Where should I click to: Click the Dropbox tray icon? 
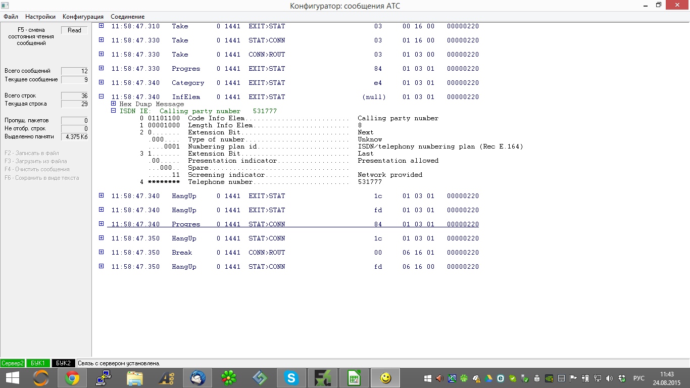[622, 378]
